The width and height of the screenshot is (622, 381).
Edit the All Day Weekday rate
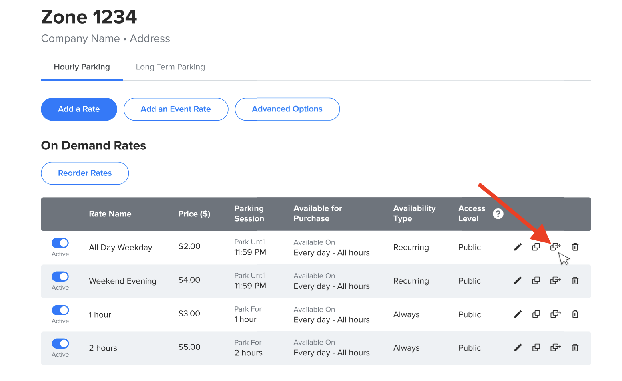(518, 247)
